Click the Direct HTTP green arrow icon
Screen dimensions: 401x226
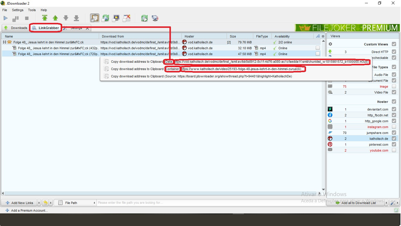pos(330,52)
